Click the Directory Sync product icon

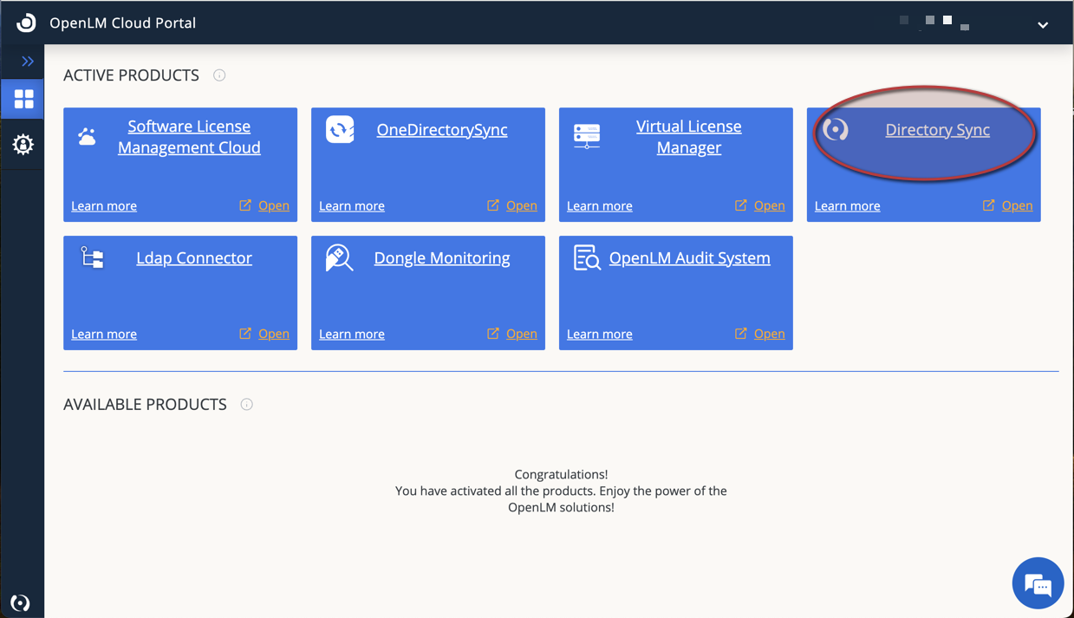(x=836, y=130)
